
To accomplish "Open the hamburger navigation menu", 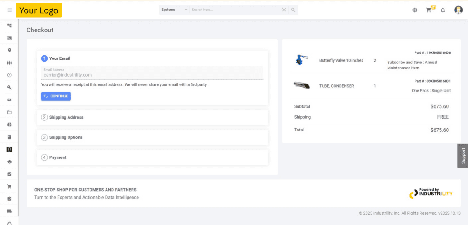I will [x=10, y=10].
